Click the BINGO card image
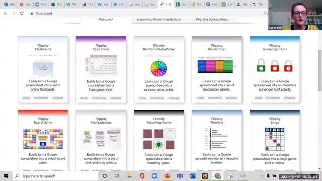The width and height of the screenshot is (322, 181). coord(275,139)
